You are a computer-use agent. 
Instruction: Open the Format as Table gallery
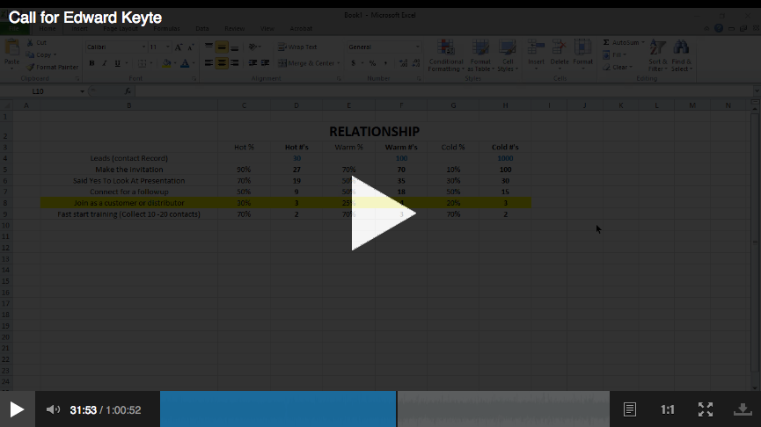tap(480, 55)
